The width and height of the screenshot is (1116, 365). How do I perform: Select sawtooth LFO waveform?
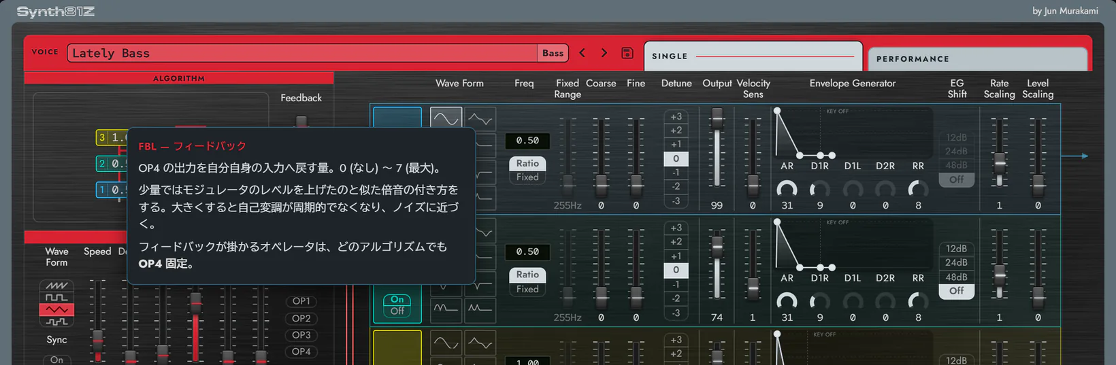pos(56,285)
